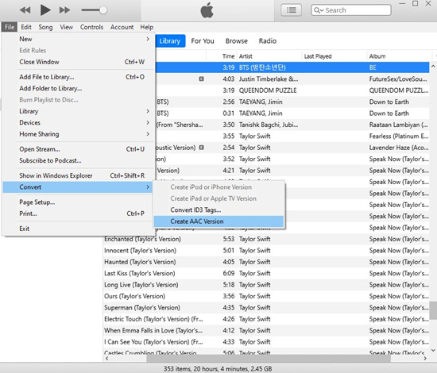Select Create AAC Version
Viewport: 437px width, 373px height.
[218, 221]
